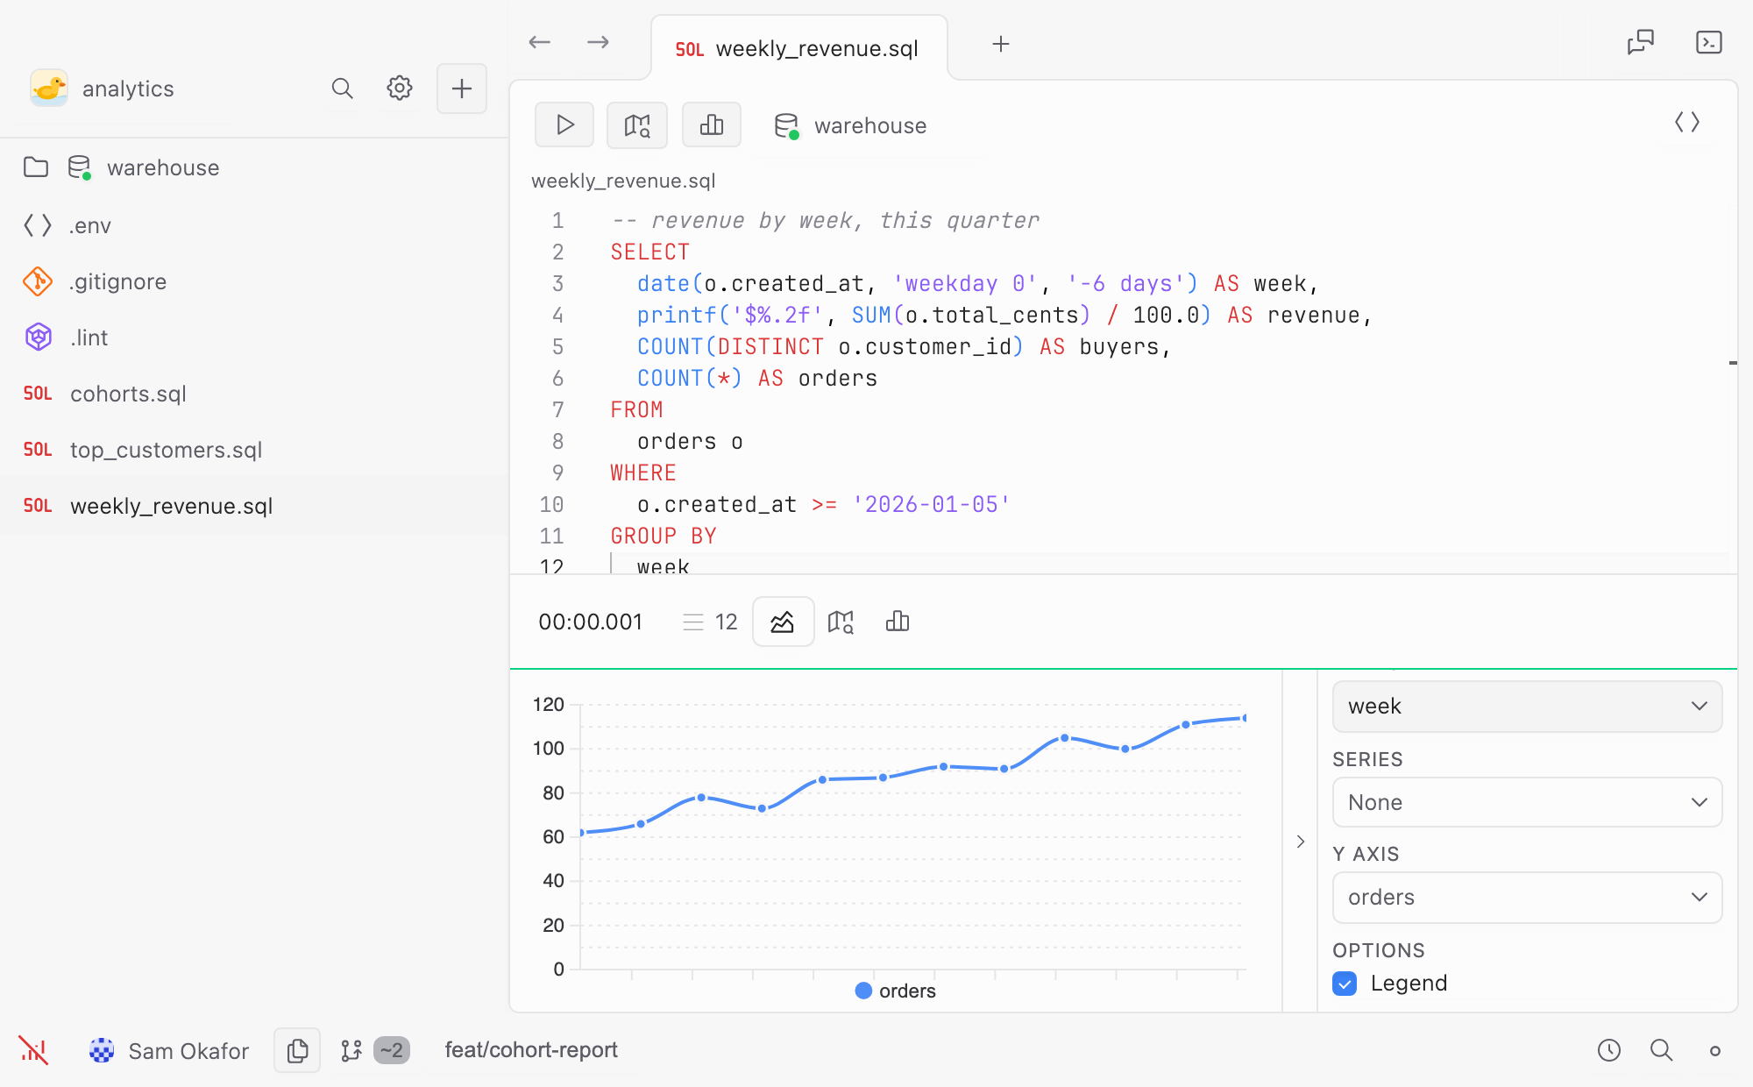Toggle the orders legend entry on chart
Image resolution: width=1753 pixels, height=1087 pixels.
(895, 991)
